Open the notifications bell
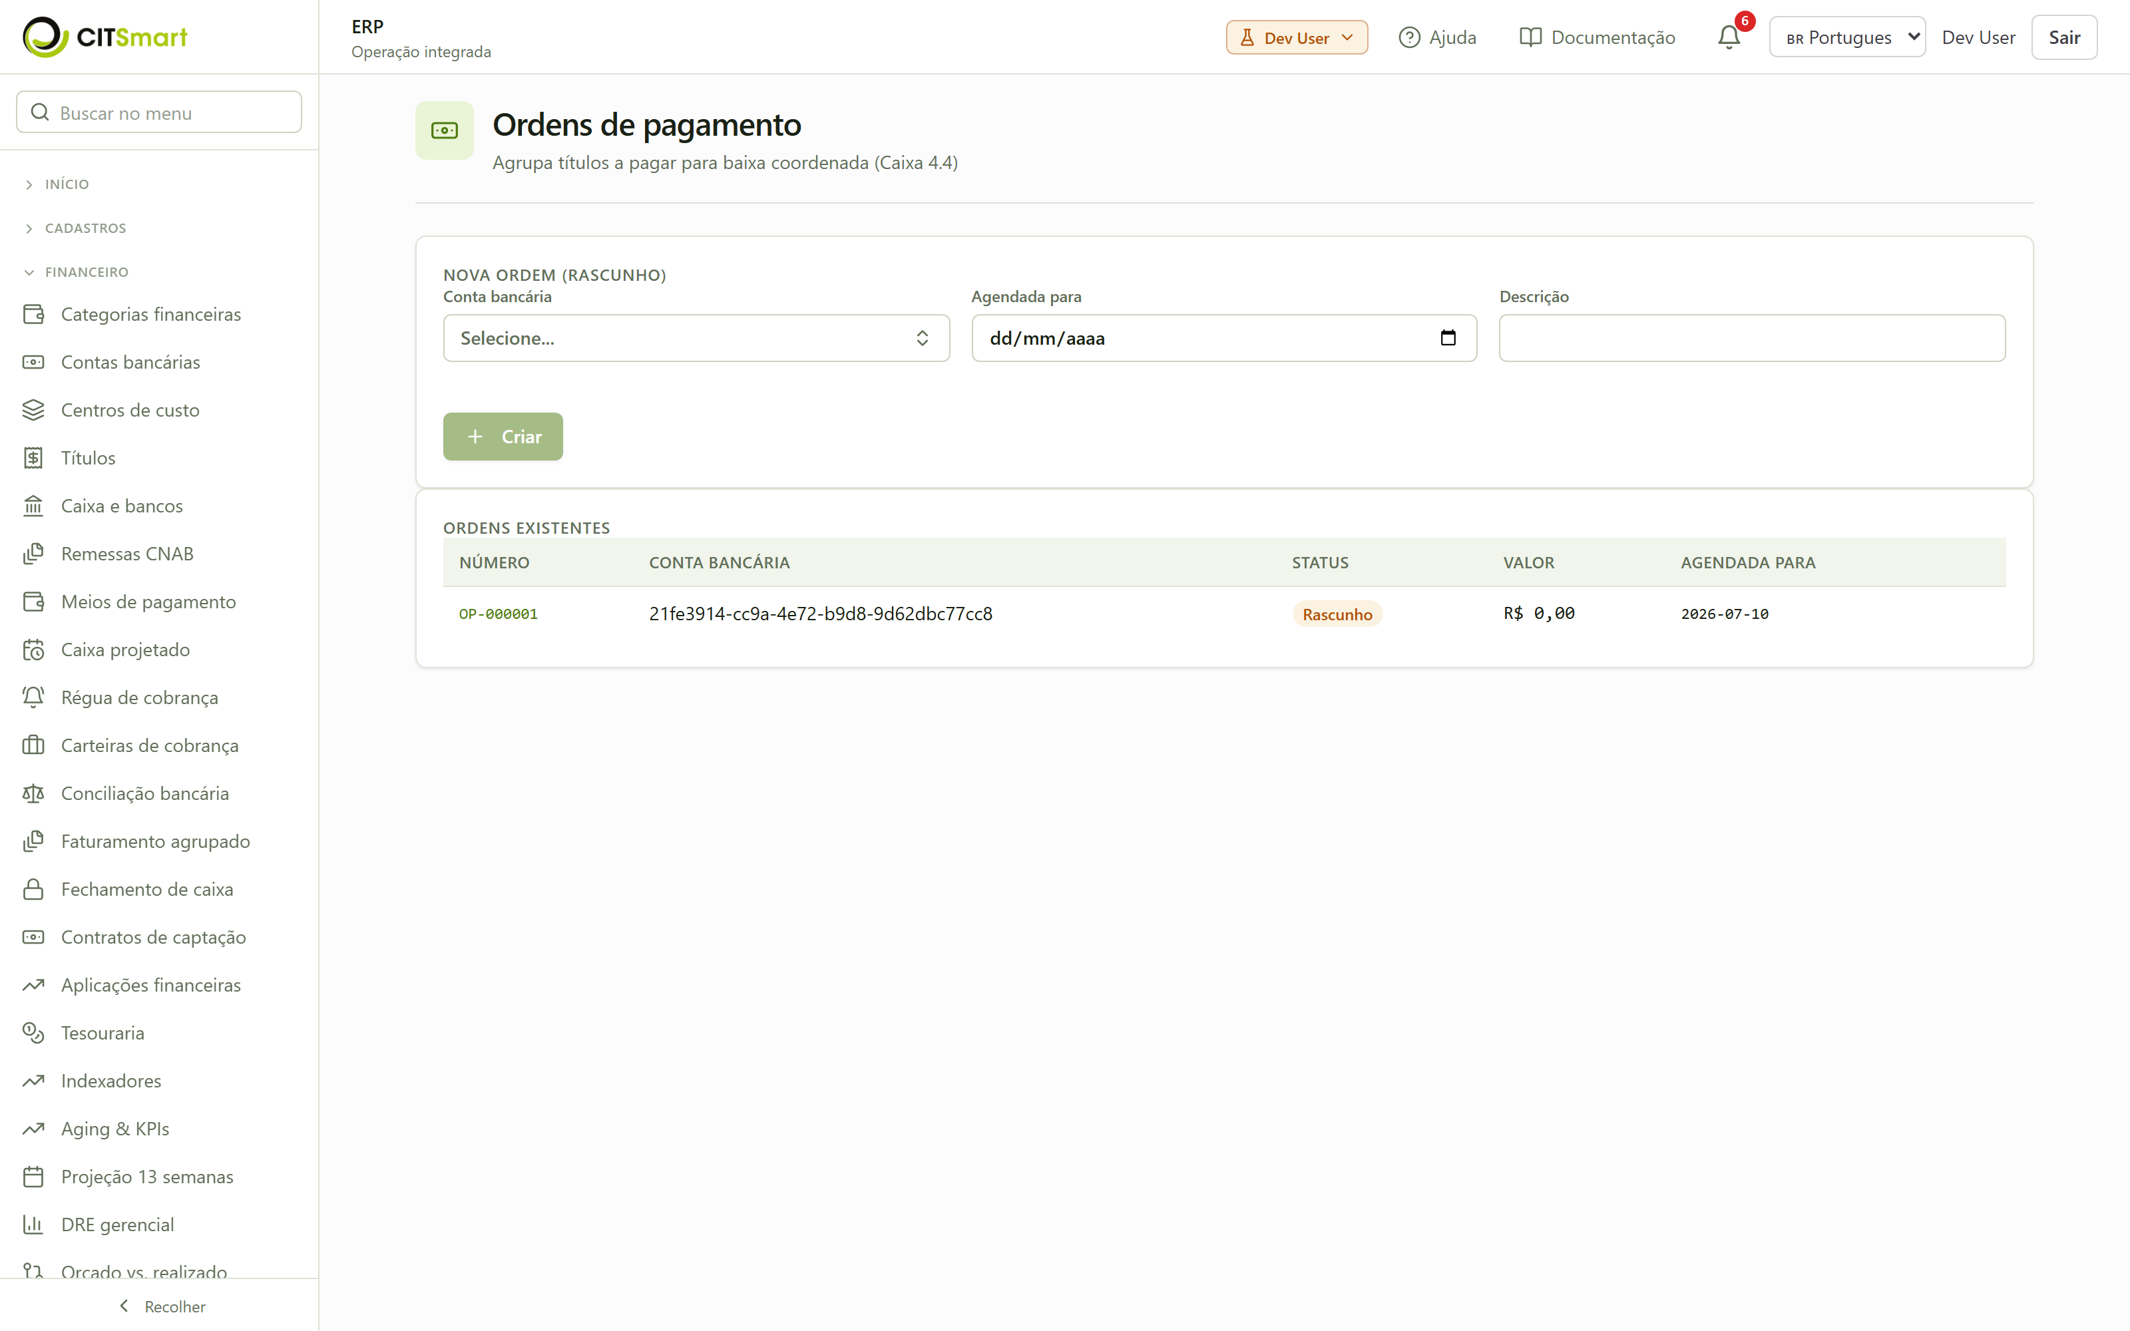Viewport: 2130px width, 1331px height. [x=1729, y=37]
